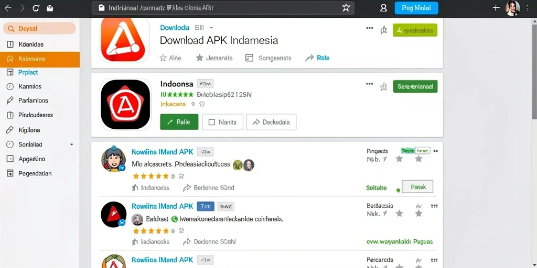
Task: Open the dropdown arrow beside Downloda Elll
Action: click(x=211, y=28)
